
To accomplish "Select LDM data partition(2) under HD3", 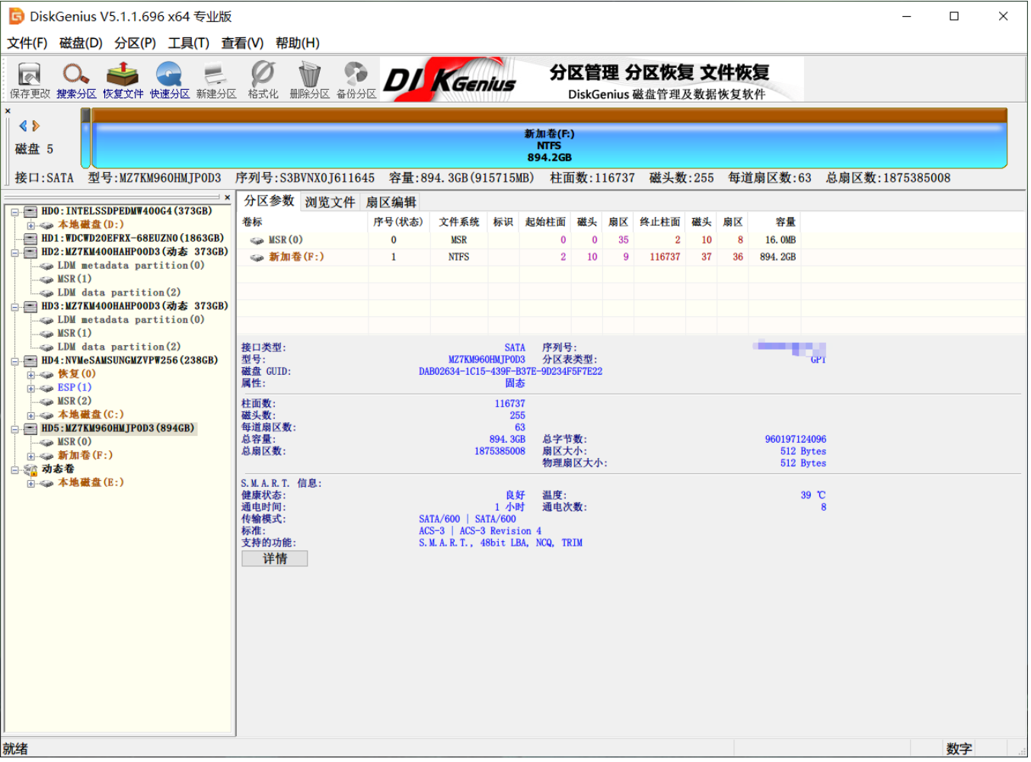I will (119, 347).
